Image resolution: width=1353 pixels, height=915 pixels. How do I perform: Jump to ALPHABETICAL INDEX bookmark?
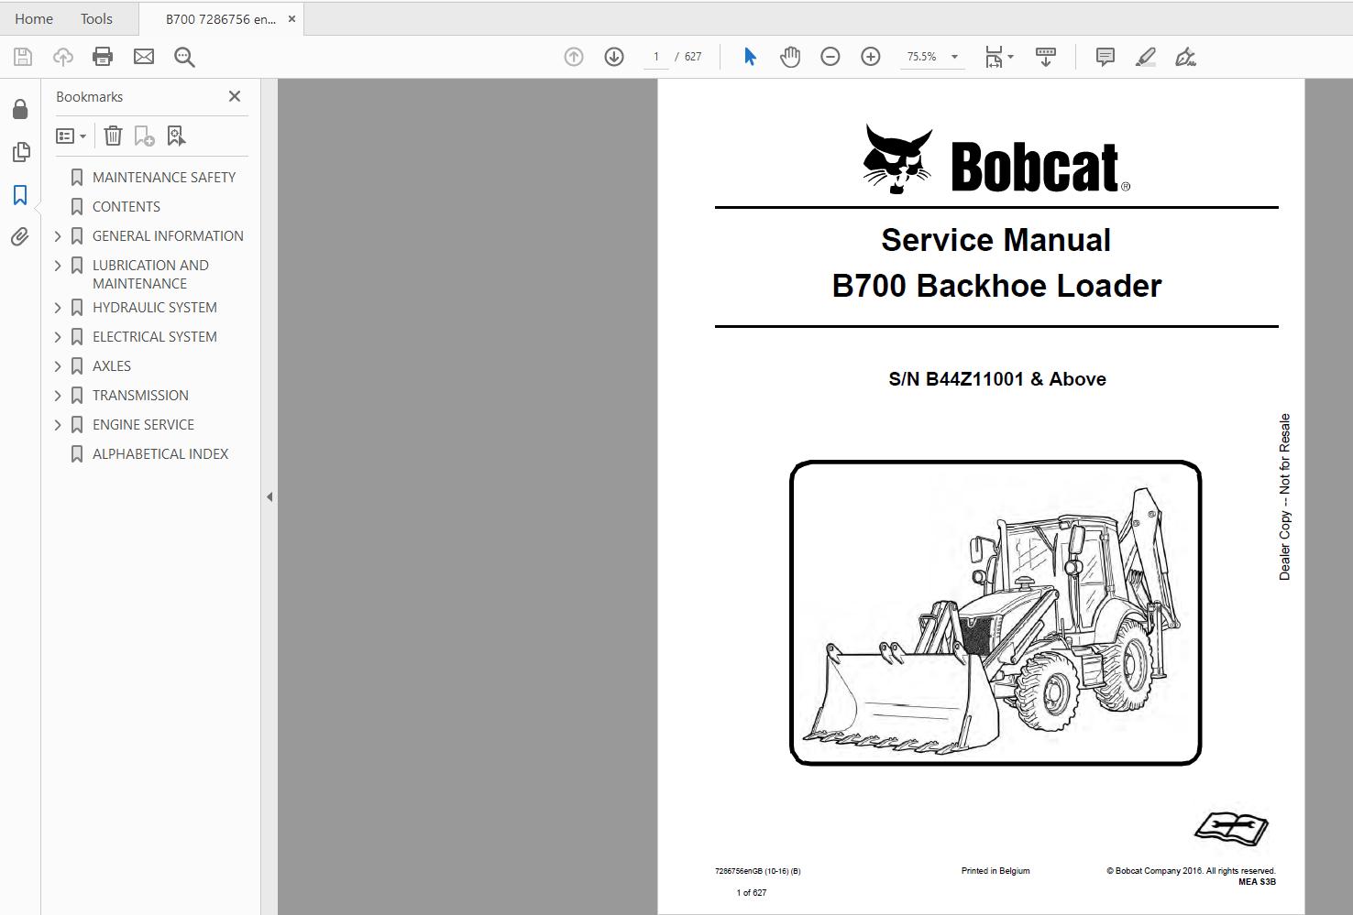click(160, 454)
